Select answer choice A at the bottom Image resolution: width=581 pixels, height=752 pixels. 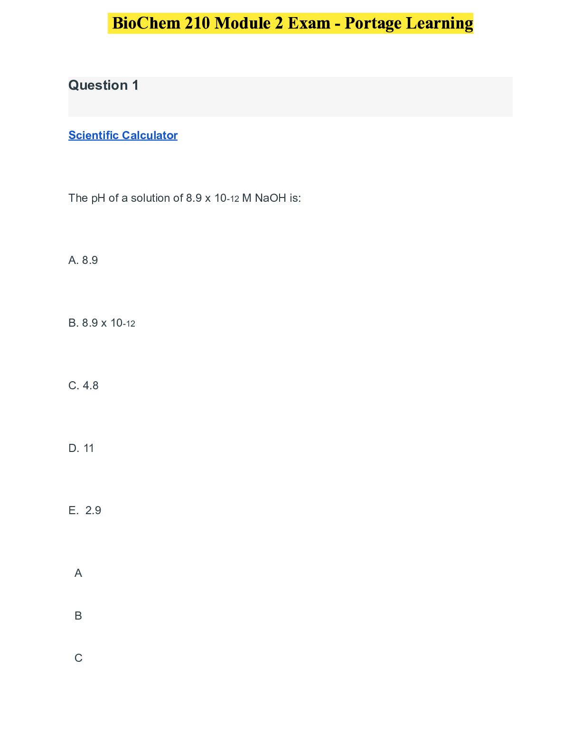click(78, 573)
